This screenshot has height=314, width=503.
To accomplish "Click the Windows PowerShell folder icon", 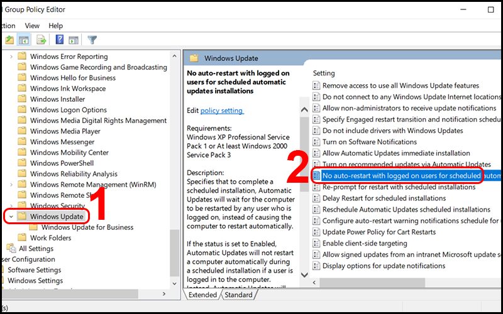I will point(22,163).
